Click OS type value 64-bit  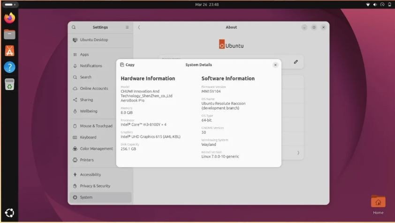pyautogui.click(x=206, y=120)
